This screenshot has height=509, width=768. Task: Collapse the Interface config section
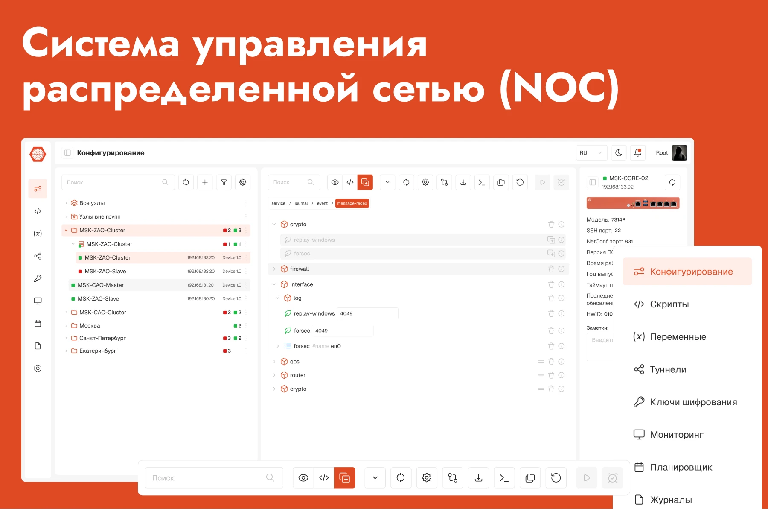click(274, 284)
